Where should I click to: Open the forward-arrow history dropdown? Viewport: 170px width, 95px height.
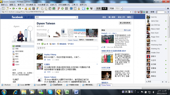point(23,8)
